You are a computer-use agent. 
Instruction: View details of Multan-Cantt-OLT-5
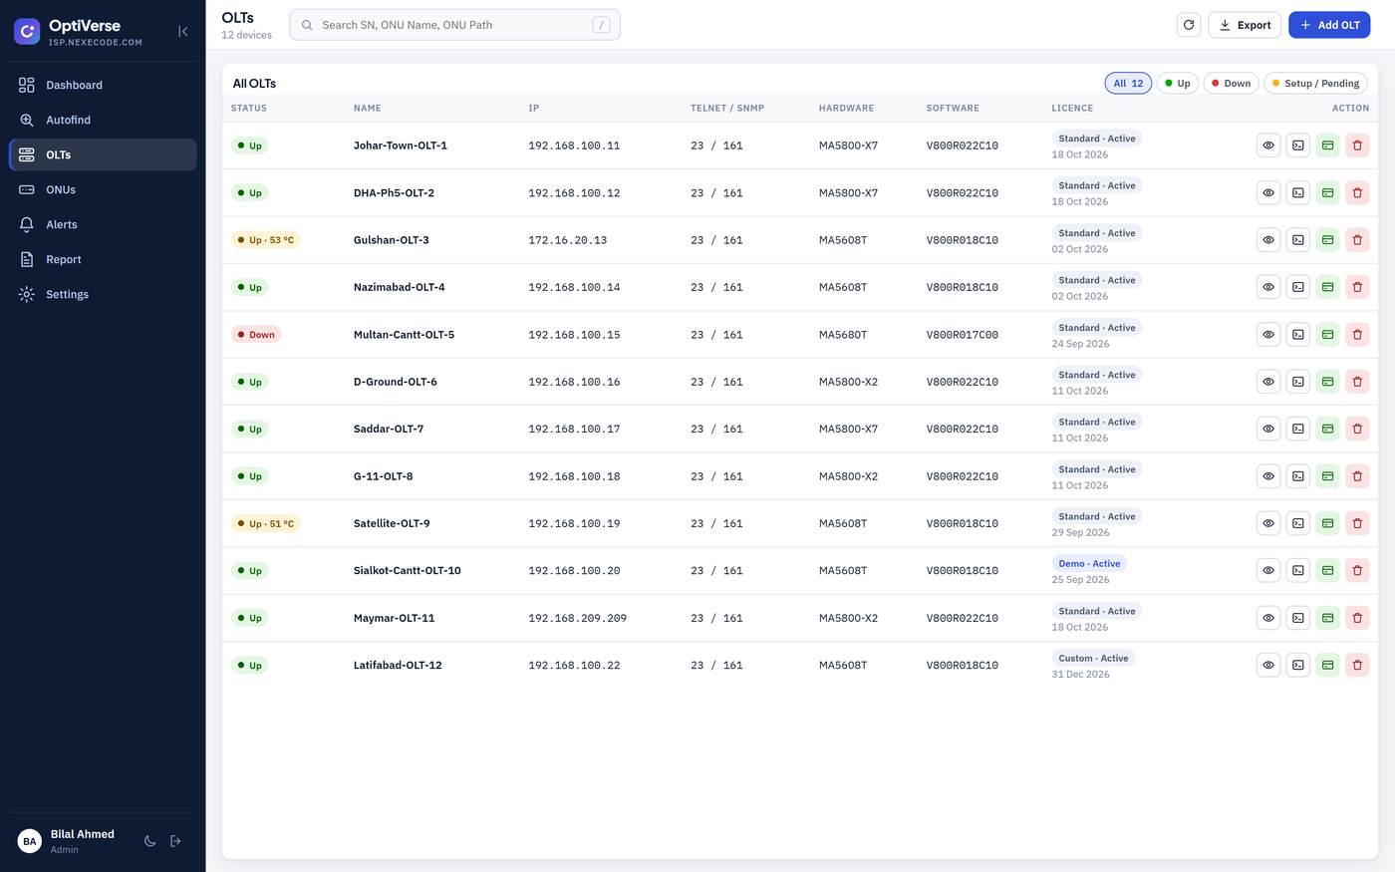click(x=1268, y=335)
